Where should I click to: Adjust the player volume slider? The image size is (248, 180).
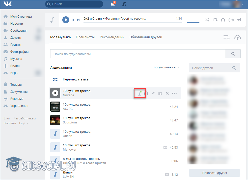pyautogui.click(x=193, y=22)
